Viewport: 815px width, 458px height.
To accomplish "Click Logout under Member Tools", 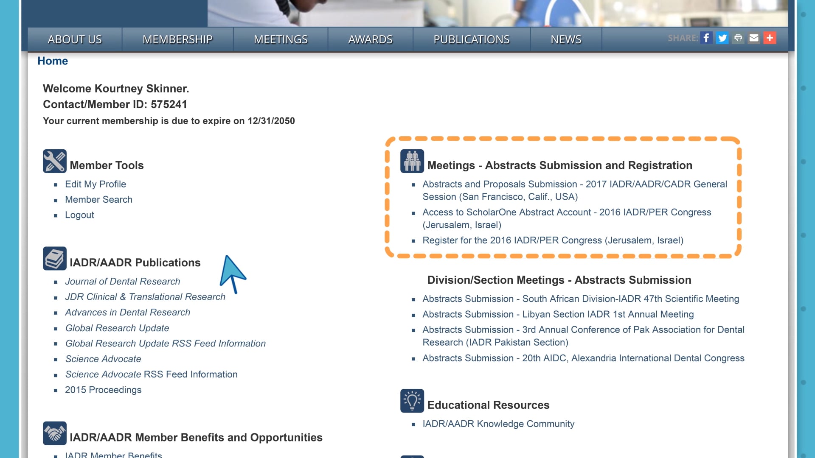I will 79,215.
